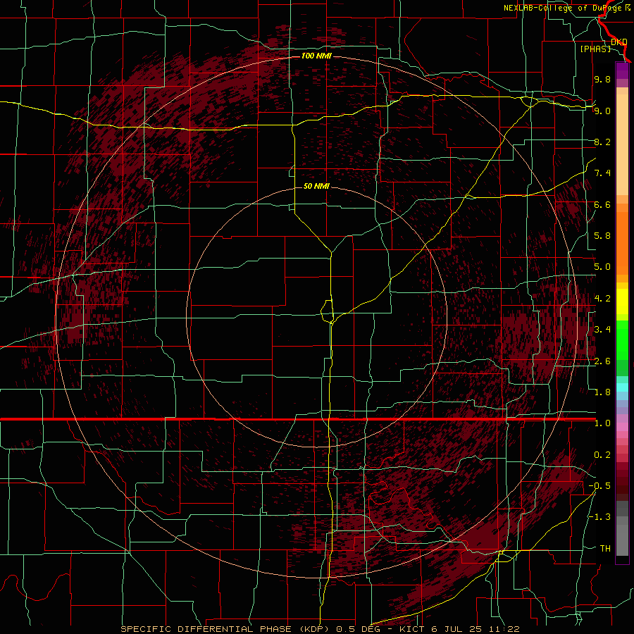This screenshot has height=634, width=634.
Task: Click "SPECIFIC DIFFERENTIAL PHASE" in the caption
Action: pos(206,629)
